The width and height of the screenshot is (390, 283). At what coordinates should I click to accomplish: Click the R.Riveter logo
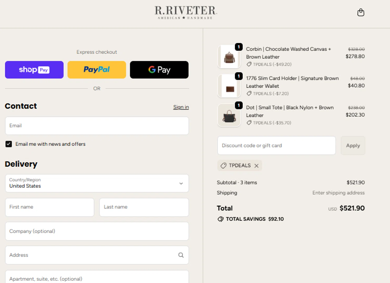click(186, 12)
